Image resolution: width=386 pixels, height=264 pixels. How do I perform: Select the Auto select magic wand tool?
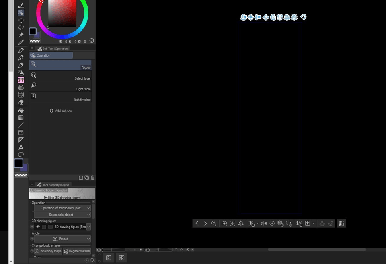click(x=21, y=35)
